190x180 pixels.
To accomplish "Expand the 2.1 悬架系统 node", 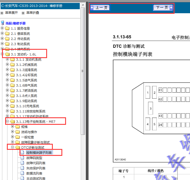I will coord(2,33).
